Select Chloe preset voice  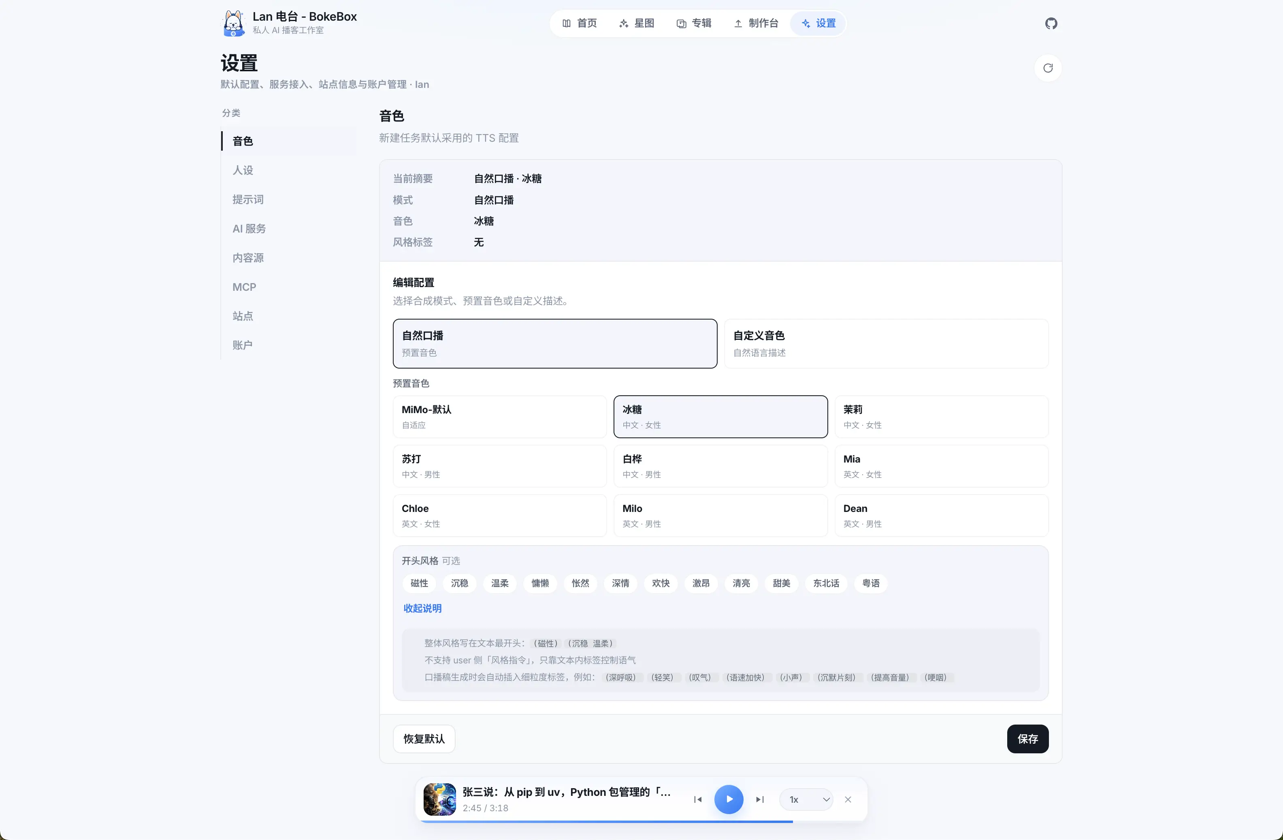pos(500,516)
